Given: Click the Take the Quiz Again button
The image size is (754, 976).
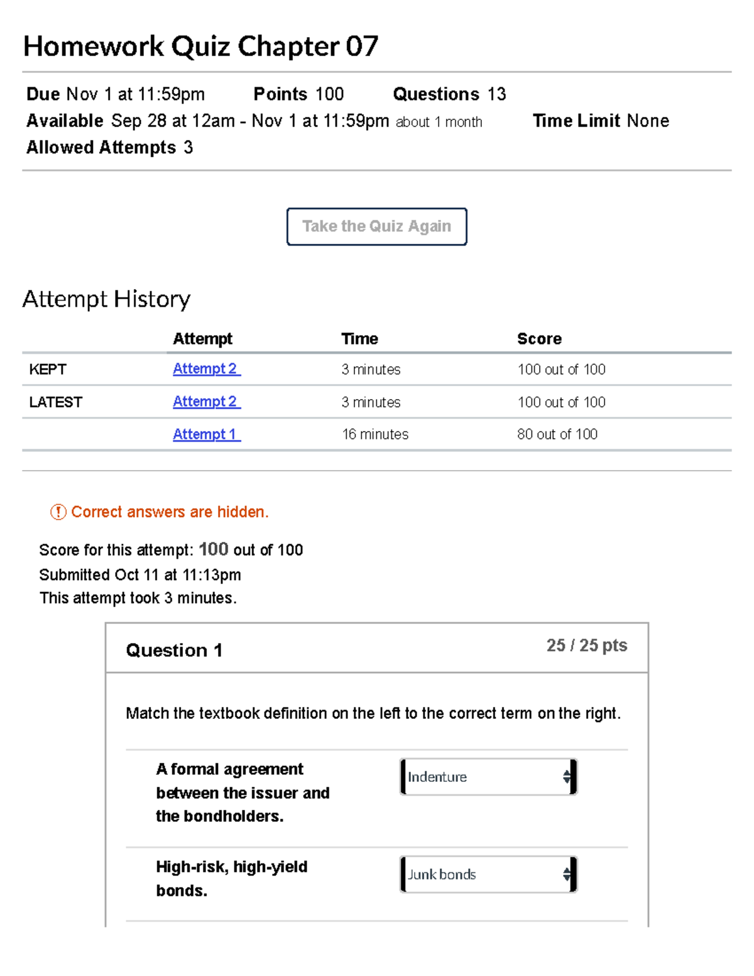Looking at the screenshot, I should tap(376, 226).
